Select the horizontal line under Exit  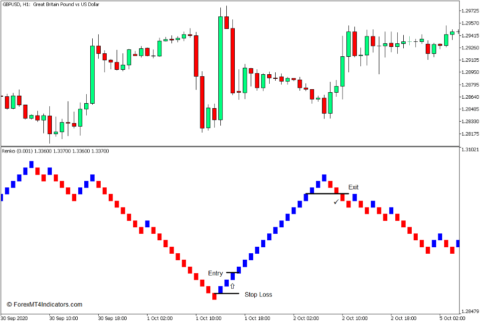pyautogui.click(x=326, y=194)
